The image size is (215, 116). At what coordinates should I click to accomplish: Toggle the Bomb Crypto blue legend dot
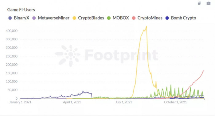167,18
